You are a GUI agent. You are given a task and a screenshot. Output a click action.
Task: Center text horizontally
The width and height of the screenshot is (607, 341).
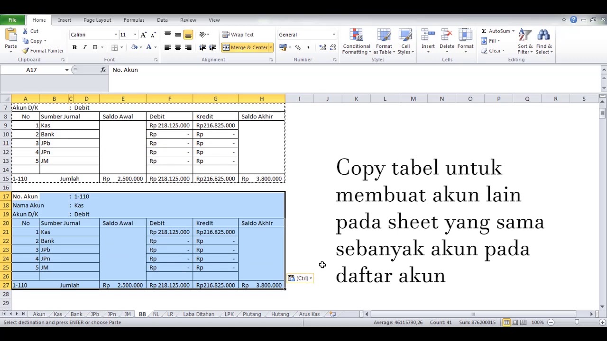pyautogui.click(x=178, y=47)
